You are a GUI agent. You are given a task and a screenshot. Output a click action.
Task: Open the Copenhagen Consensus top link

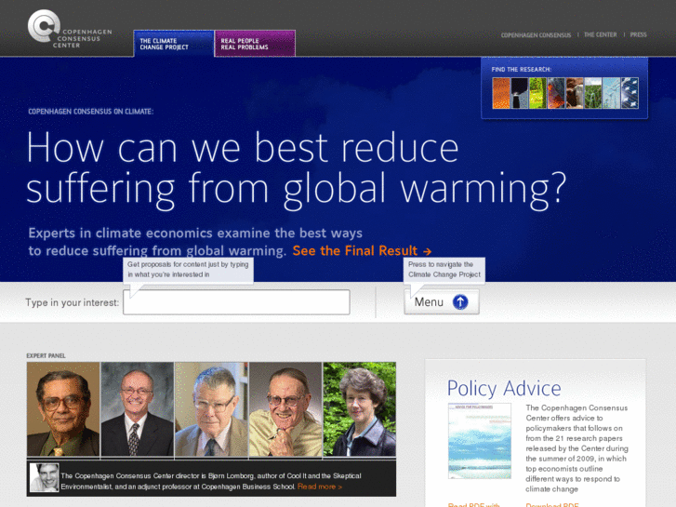[536, 35]
